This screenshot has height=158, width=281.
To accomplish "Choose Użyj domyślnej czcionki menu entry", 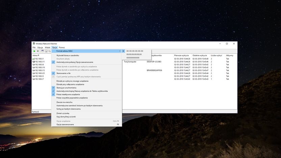I will pos(86,116).
